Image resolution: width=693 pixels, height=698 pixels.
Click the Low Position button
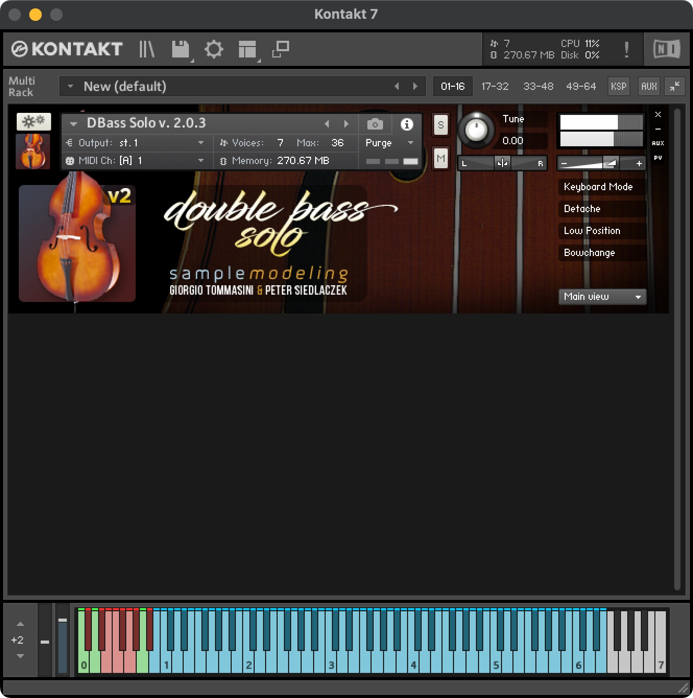pos(602,230)
